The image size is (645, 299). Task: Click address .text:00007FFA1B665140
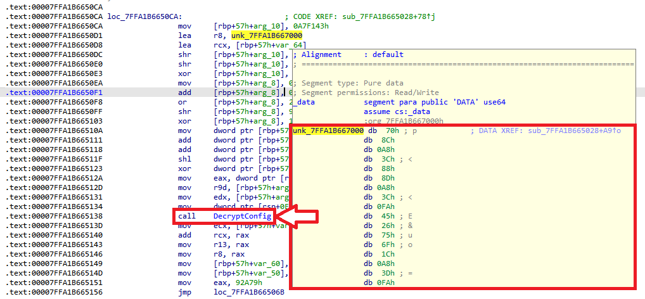pos(54,235)
